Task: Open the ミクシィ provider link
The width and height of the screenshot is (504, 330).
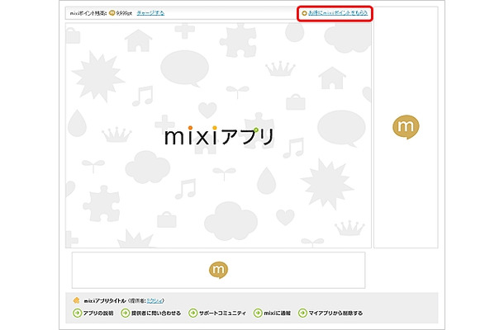Action: 155,301
